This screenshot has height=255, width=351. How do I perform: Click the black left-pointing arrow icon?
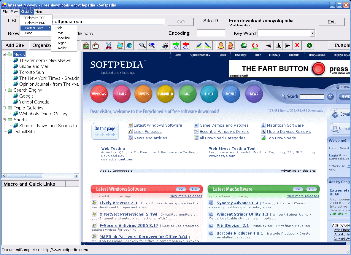pos(269,45)
